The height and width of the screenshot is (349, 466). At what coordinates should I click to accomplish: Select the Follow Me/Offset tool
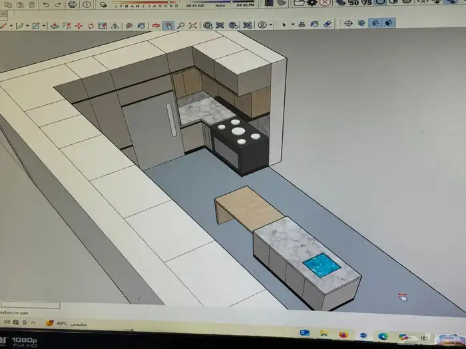[67, 26]
